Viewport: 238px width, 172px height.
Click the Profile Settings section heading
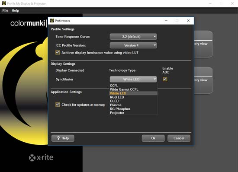click(63, 29)
